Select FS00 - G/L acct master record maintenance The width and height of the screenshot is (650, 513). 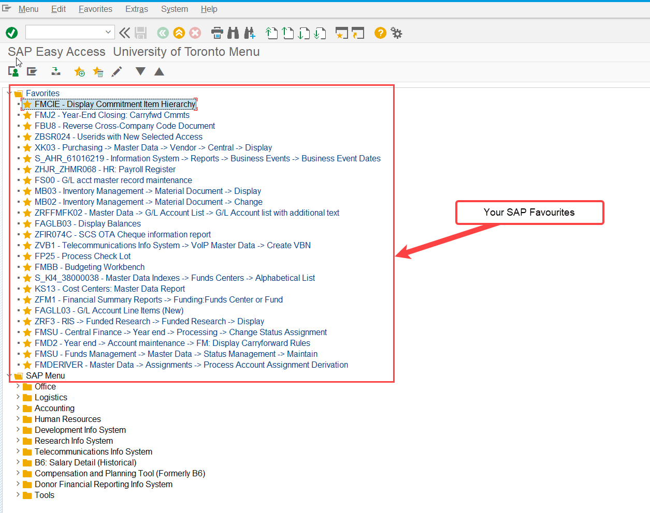pyautogui.click(x=113, y=180)
